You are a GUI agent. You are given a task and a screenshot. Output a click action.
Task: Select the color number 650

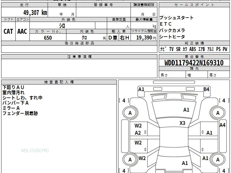pyautogui.click(x=48, y=38)
